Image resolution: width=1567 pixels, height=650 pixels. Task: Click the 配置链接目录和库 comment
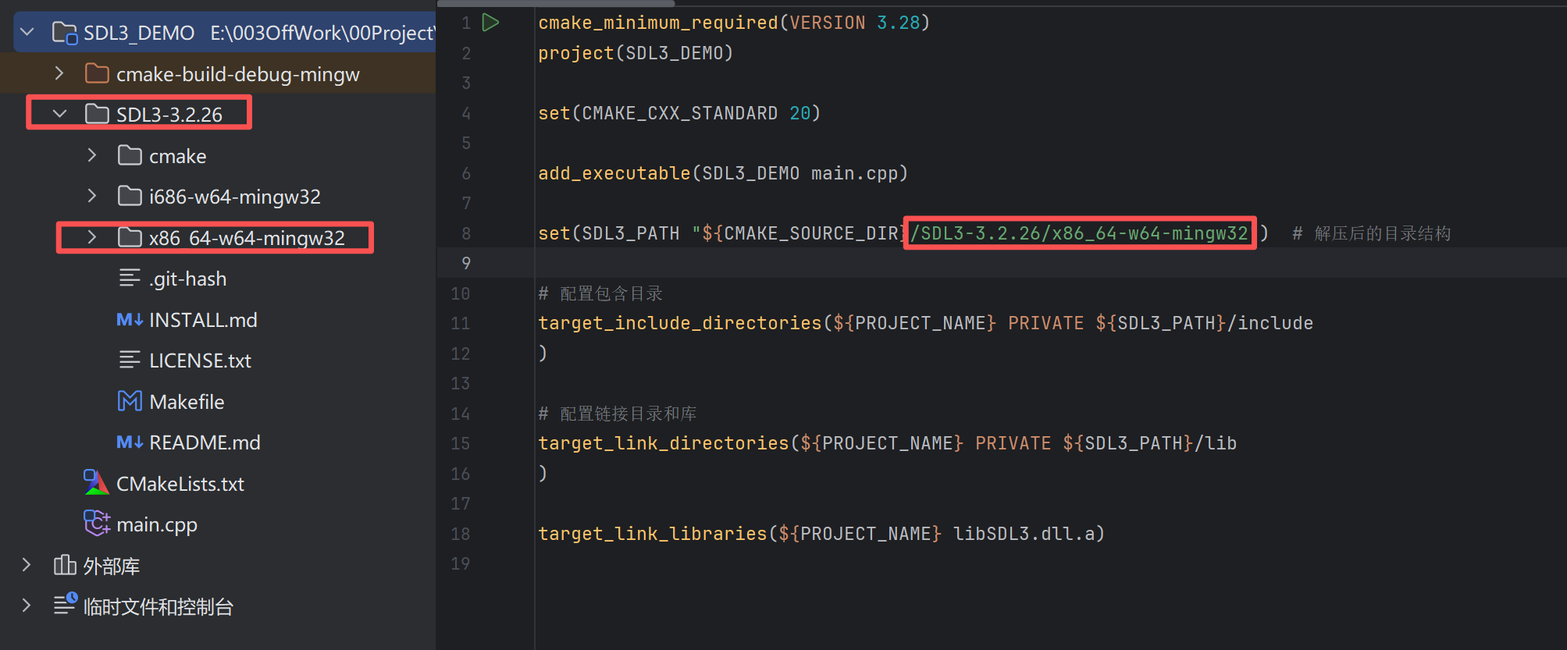pyautogui.click(x=618, y=414)
